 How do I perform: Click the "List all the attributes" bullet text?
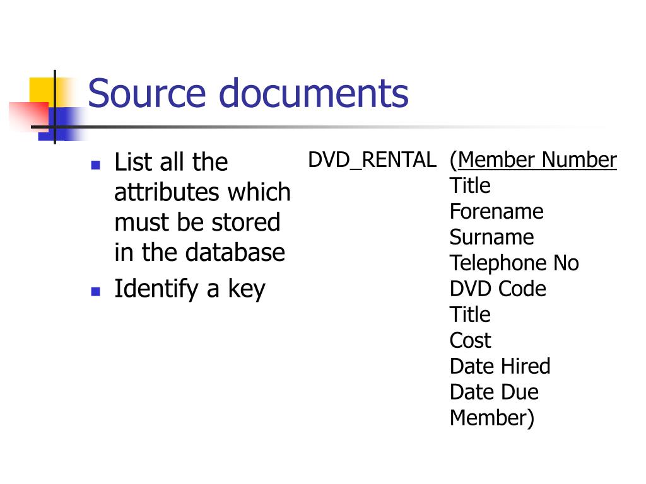[x=203, y=207]
